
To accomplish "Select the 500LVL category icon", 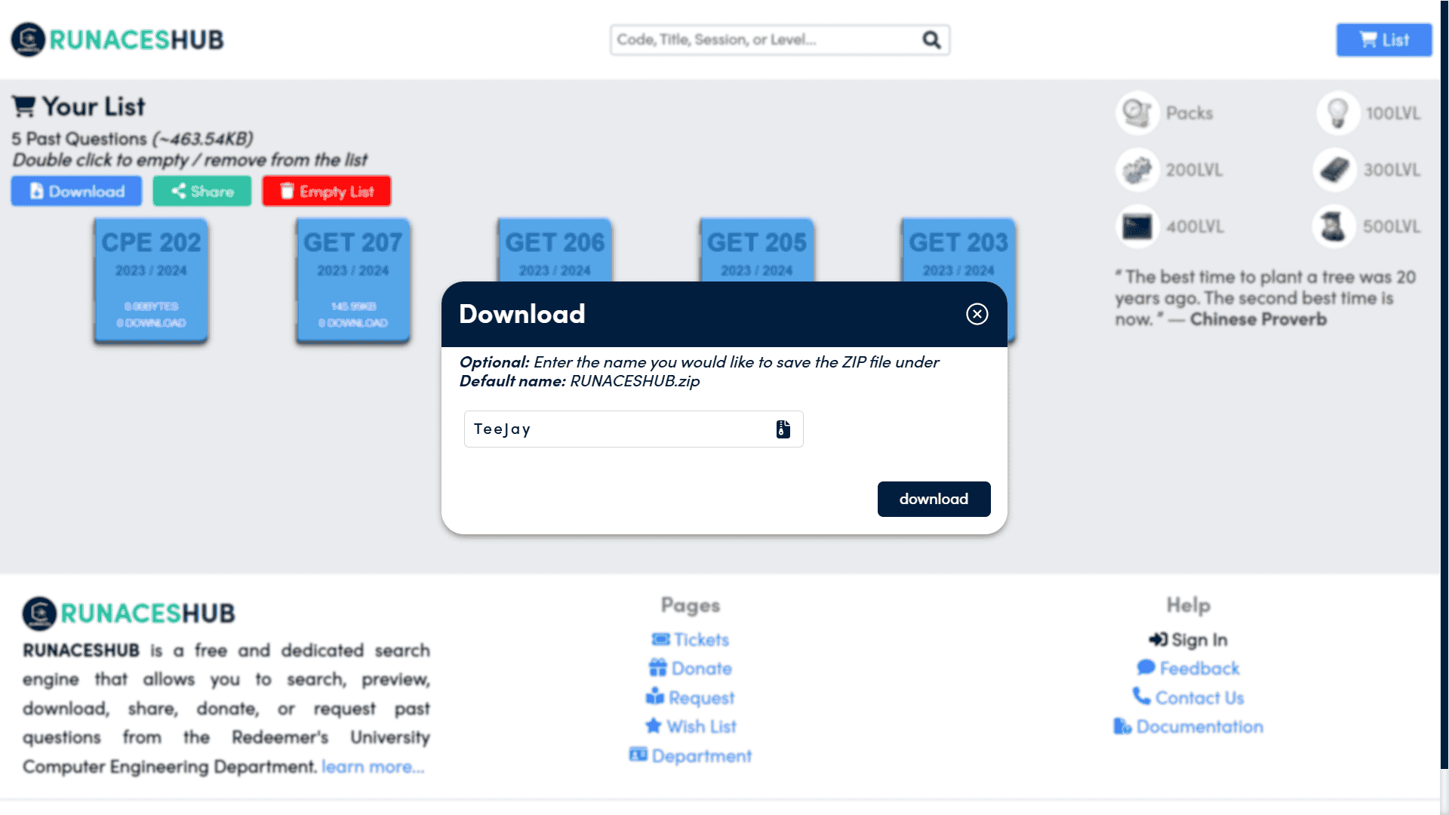I will pos(1334,226).
